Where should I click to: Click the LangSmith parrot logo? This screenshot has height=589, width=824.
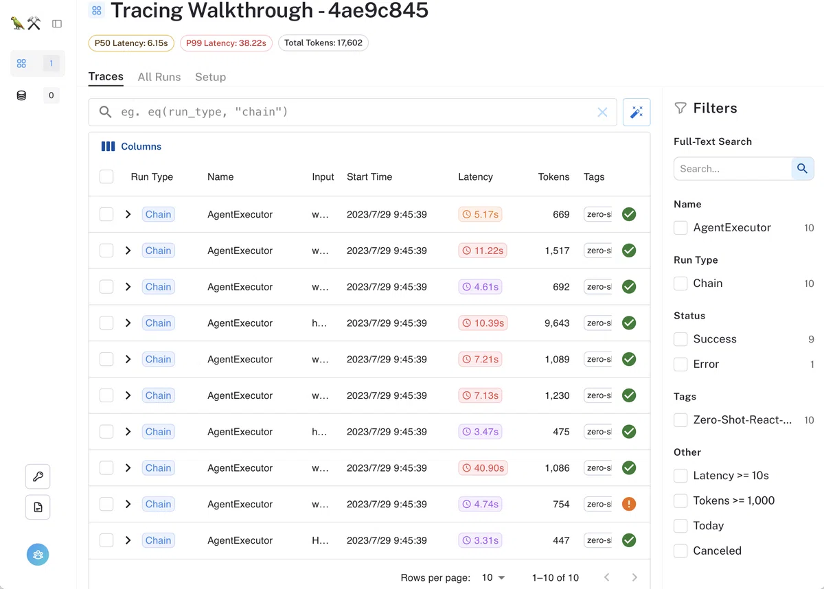click(26, 23)
